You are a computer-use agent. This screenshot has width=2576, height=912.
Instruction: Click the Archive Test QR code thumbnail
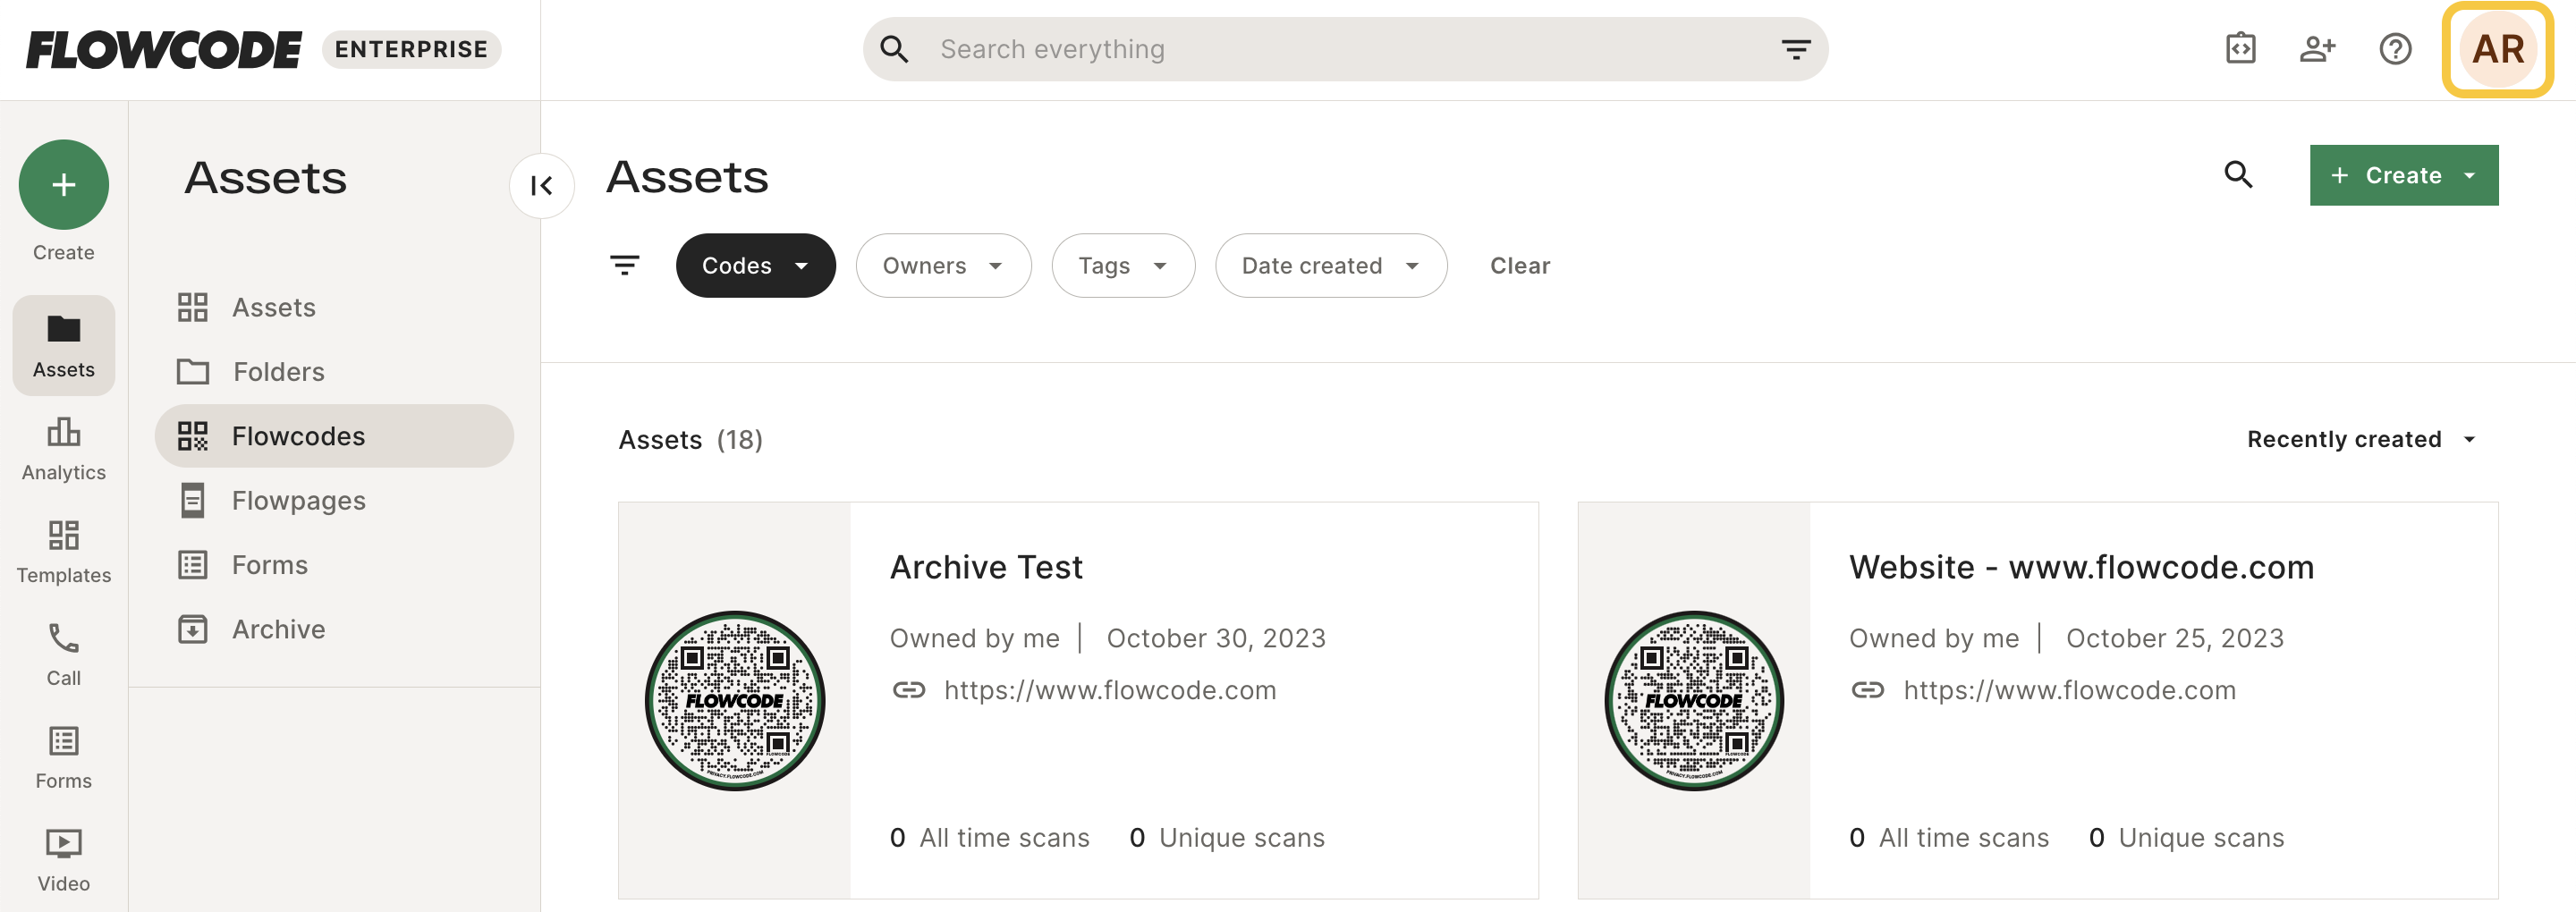pyautogui.click(x=735, y=701)
